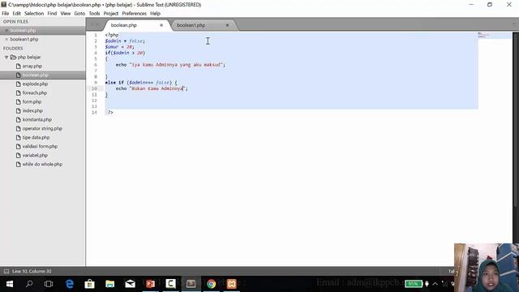Open the File menu
The width and height of the screenshot is (519, 292).
[6, 14]
